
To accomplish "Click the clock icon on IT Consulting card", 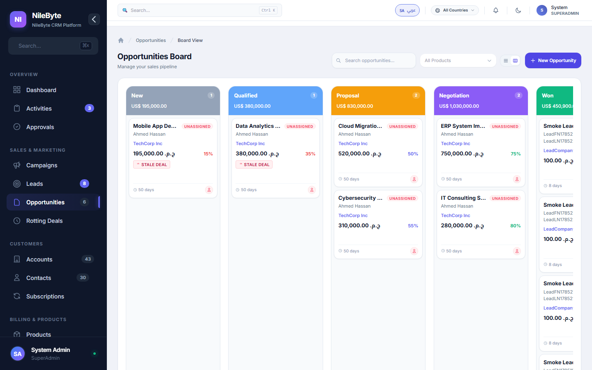I will tap(443, 251).
